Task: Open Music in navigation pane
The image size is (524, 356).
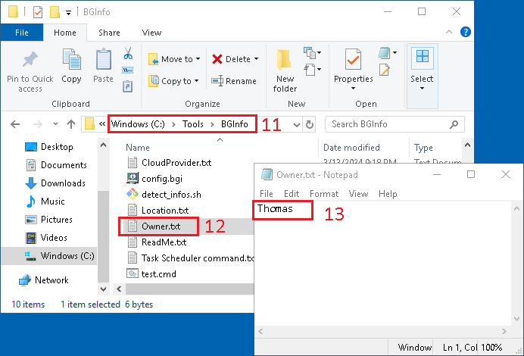Action: (x=45, y=201)
